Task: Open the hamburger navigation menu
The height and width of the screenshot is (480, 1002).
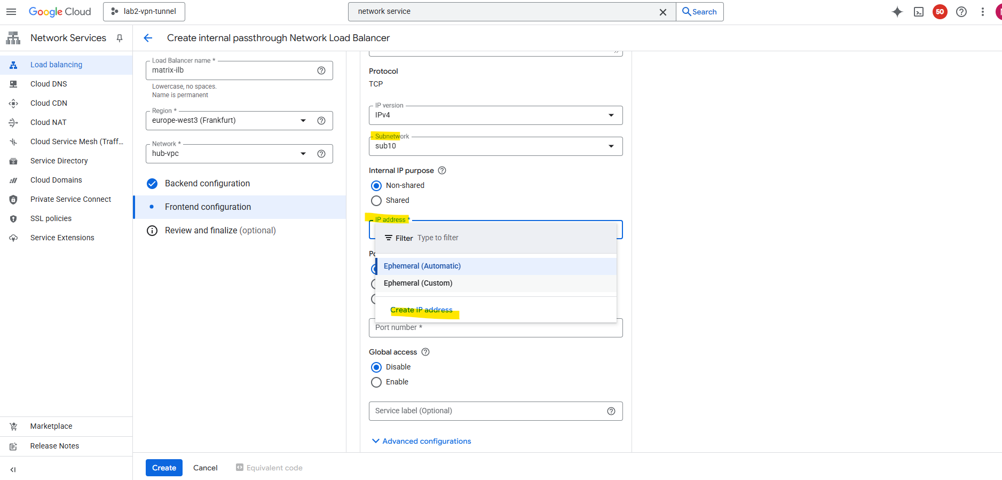Action: [11, 12]
